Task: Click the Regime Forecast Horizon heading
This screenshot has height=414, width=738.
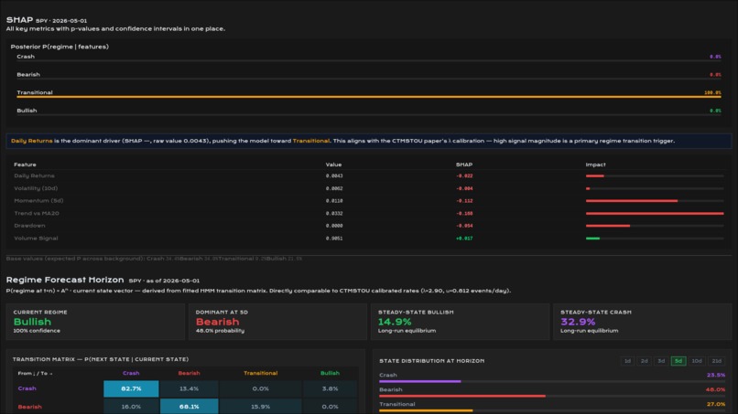Action: coord(65,280)
